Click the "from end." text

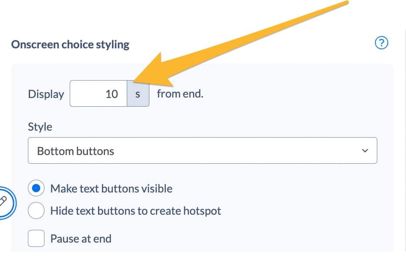(180, 94)
